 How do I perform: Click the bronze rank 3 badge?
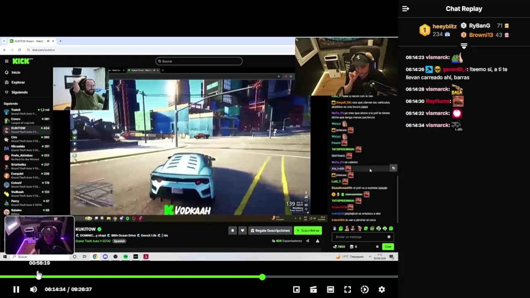tap(464, 35)
